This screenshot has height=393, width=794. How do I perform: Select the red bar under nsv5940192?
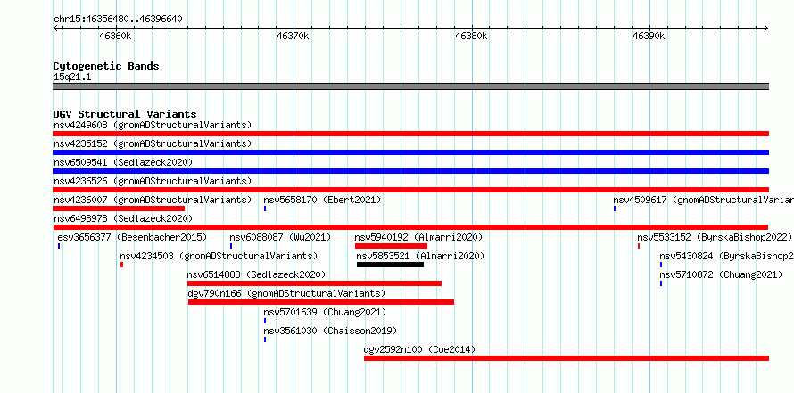pyautogui.click(x=391, y=246)
